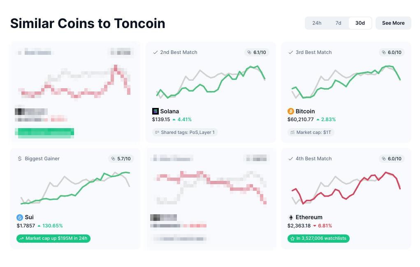Click the Sui green price chart
Image resolution: width=420 pixels, height=267 pixels.
click(75, 187)
